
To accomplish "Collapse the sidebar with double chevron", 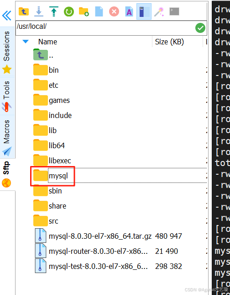I will tap(7, 16).
